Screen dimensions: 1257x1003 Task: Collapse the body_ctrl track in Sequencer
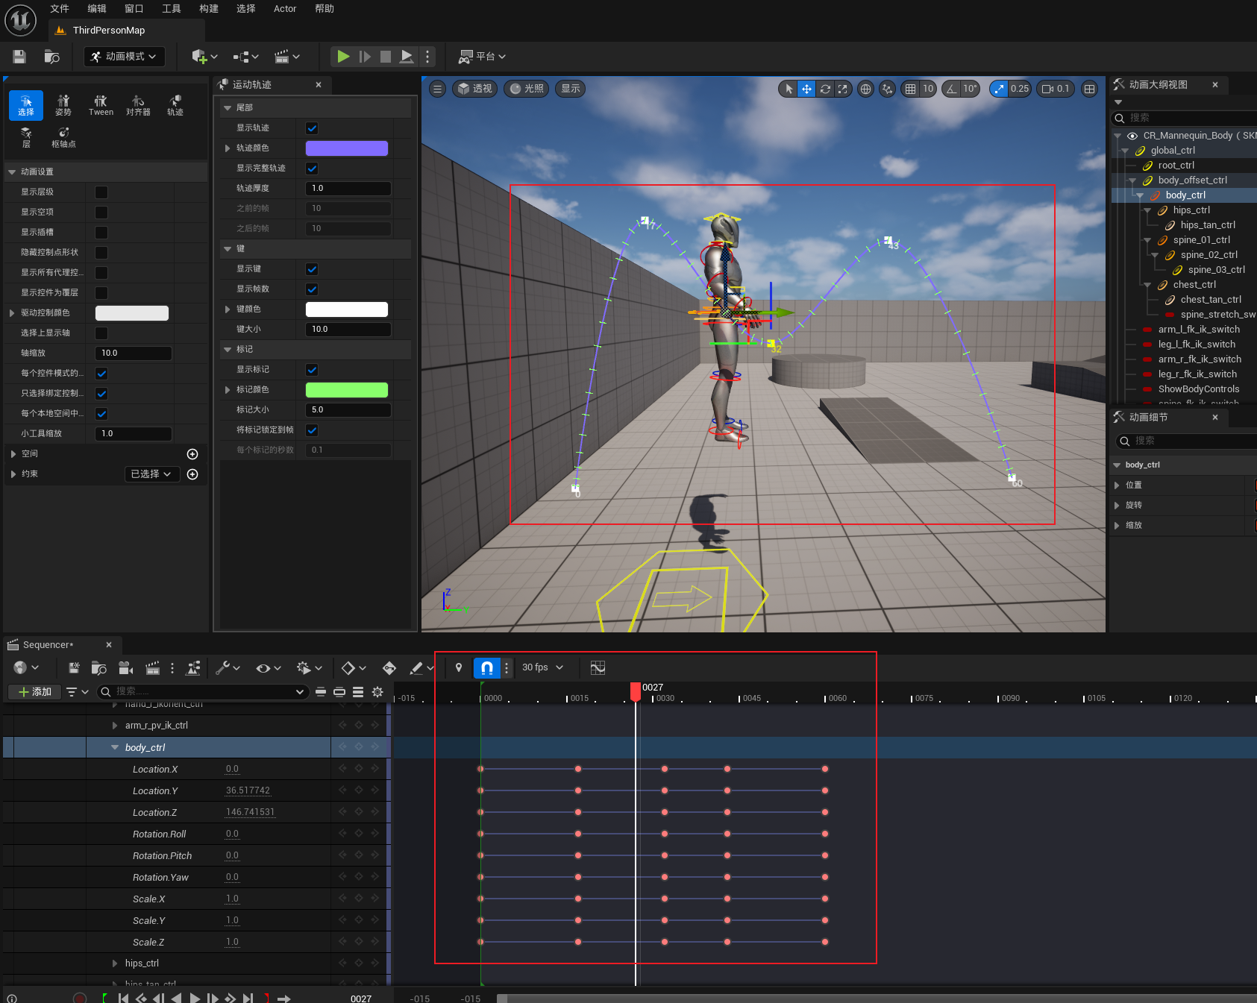115,747
